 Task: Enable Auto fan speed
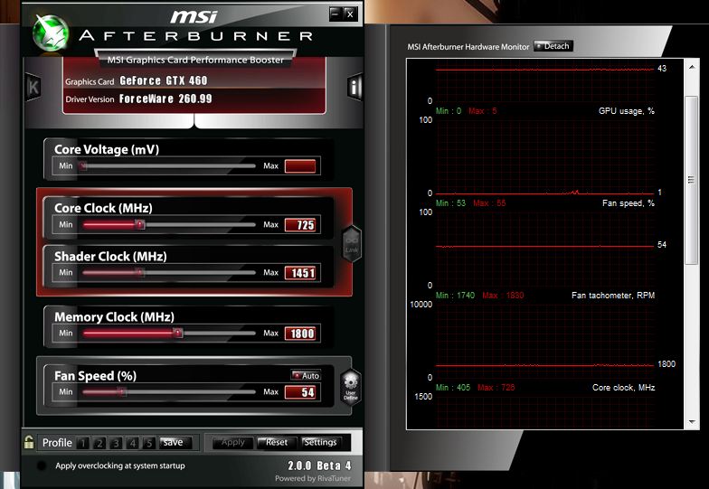tap(306, 376)
